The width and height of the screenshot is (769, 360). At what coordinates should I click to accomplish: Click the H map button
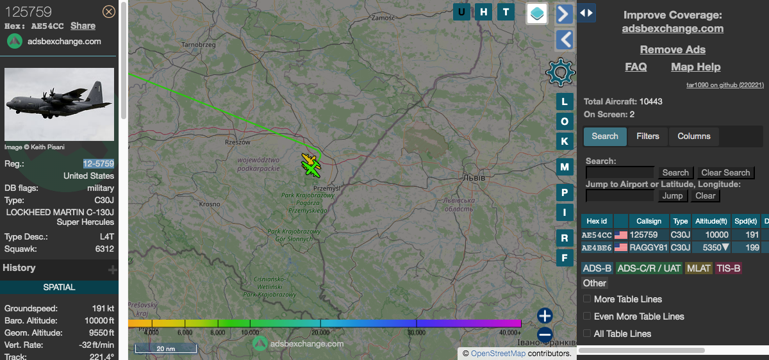click(484, 12)
